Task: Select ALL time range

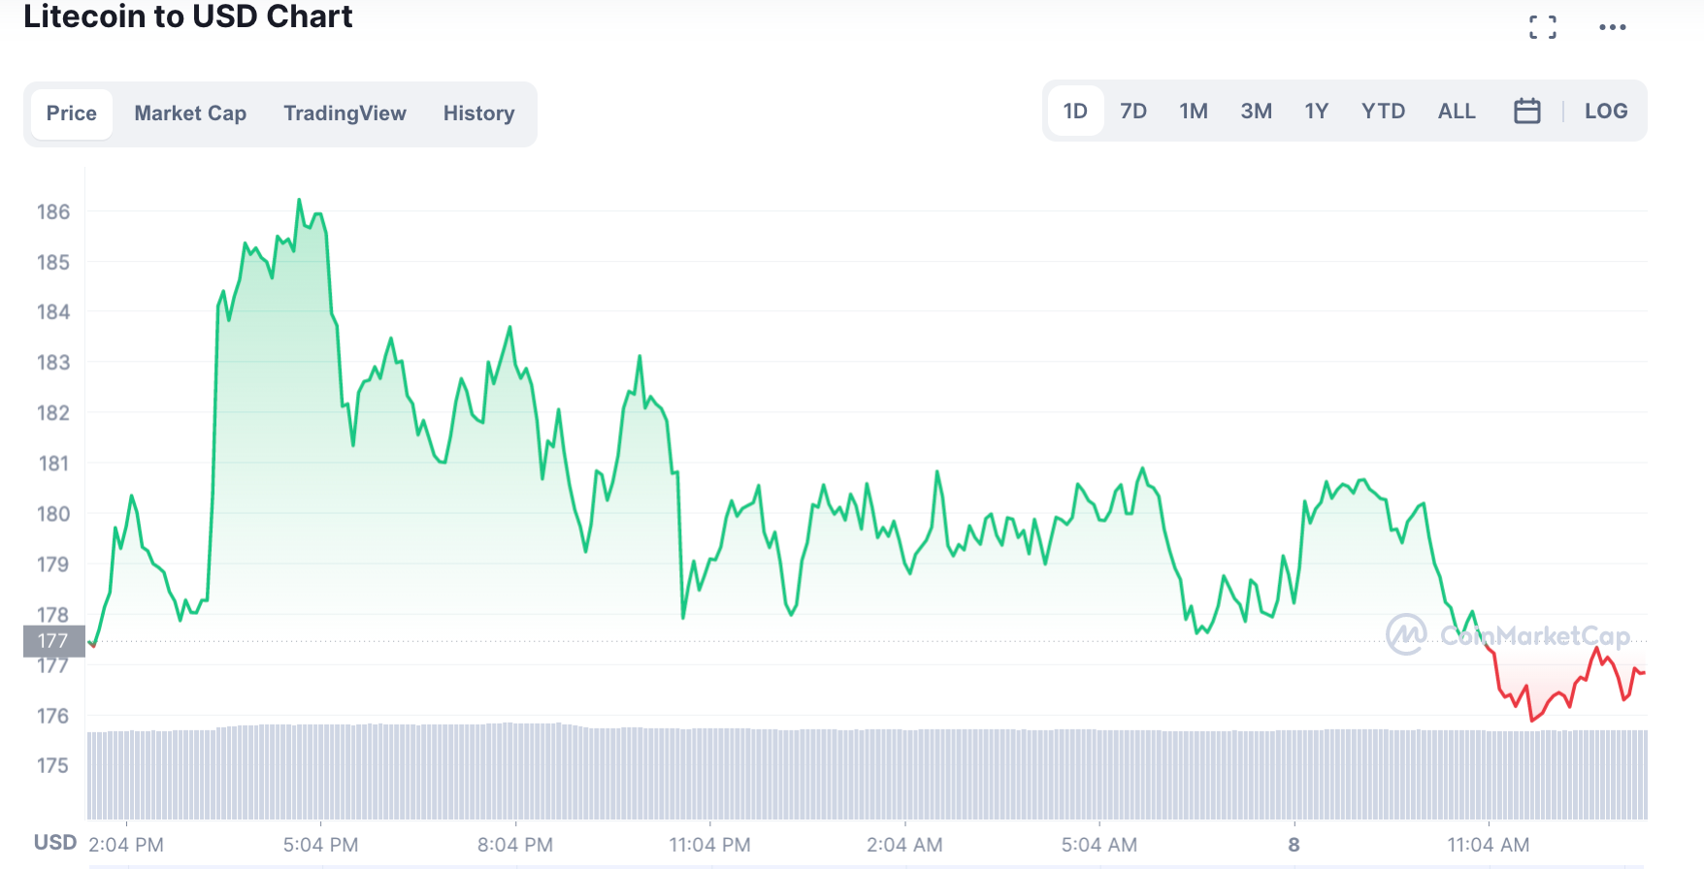Action: point(1457,111)
